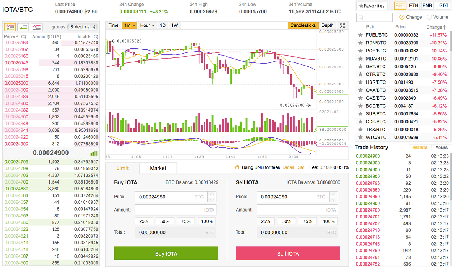460x269 pixels.
Task: Sort pair list by Change arrow
Action: coord(445,27)
